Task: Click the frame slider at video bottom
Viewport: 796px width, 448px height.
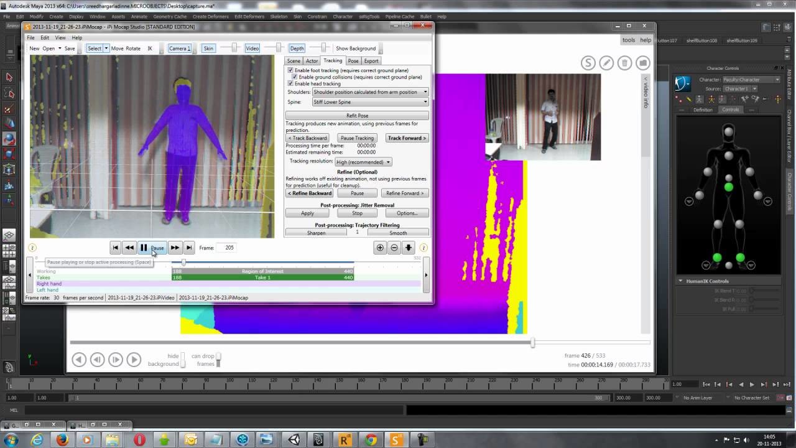Action: (532, 343)
